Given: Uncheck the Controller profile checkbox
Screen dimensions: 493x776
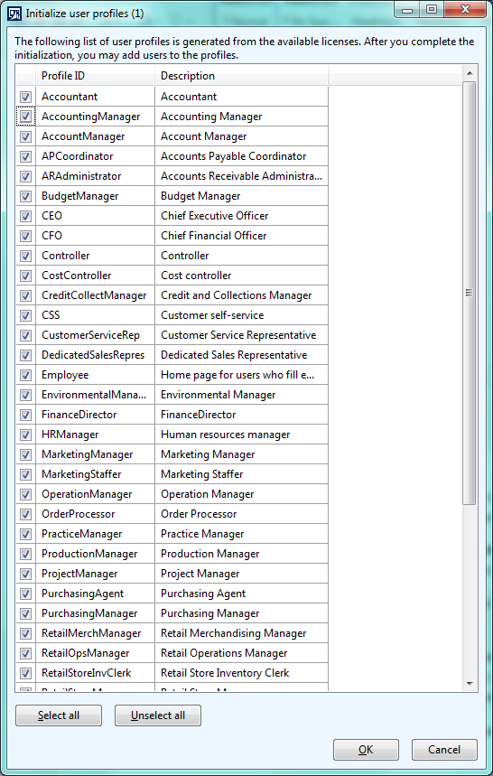Looking at the screenshot, I should click(x=25, y=256).
